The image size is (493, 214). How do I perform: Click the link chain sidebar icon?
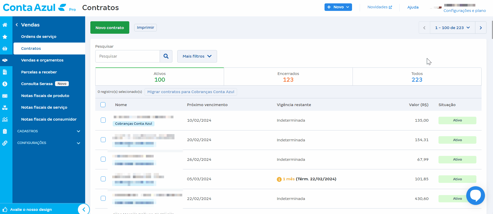point(5,143)
